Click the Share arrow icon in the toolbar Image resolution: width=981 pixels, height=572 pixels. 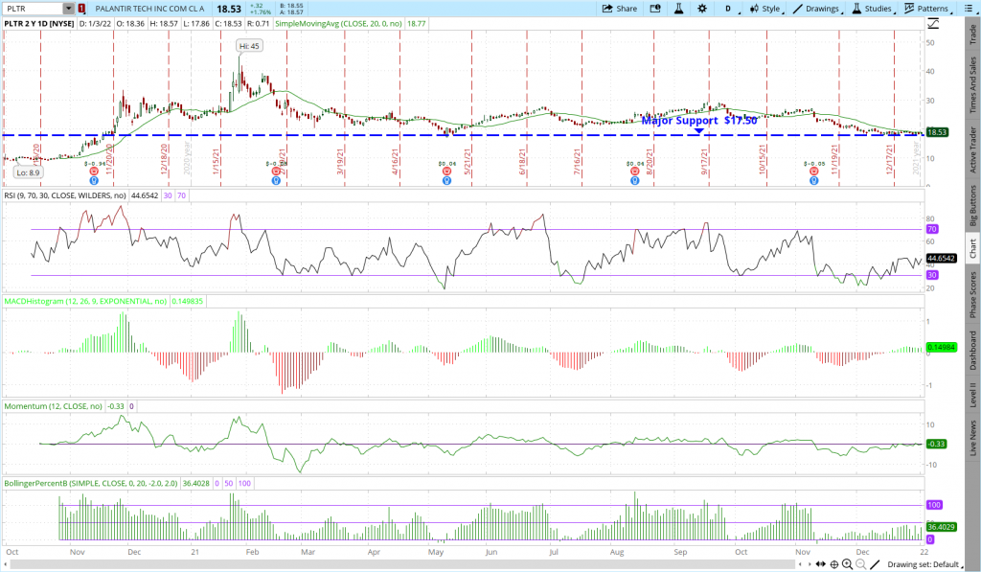tap(607, 8)
